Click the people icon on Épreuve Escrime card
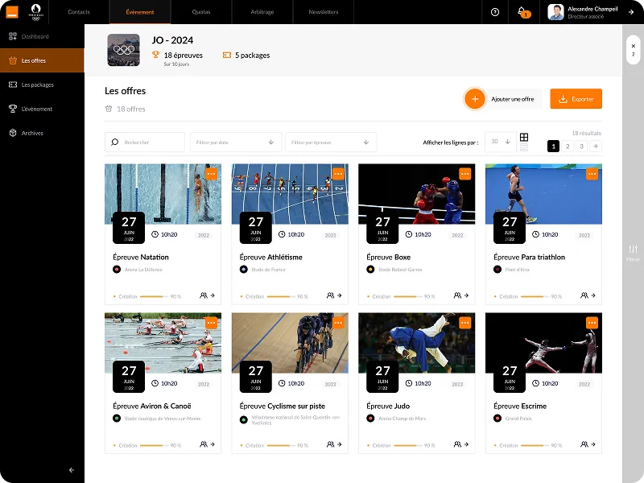The image size is (644, 483). coord(584,444)
